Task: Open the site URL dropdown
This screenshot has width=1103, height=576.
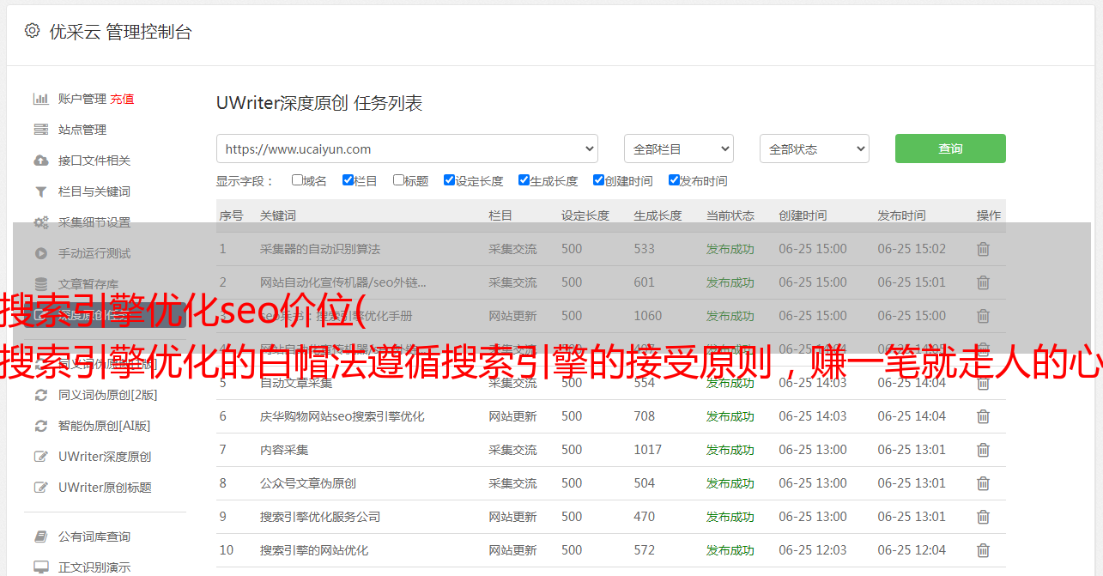Action: (x=407, y=149)
